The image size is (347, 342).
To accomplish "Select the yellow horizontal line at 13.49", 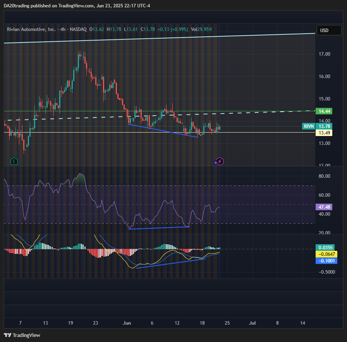I will pos(159,133).
